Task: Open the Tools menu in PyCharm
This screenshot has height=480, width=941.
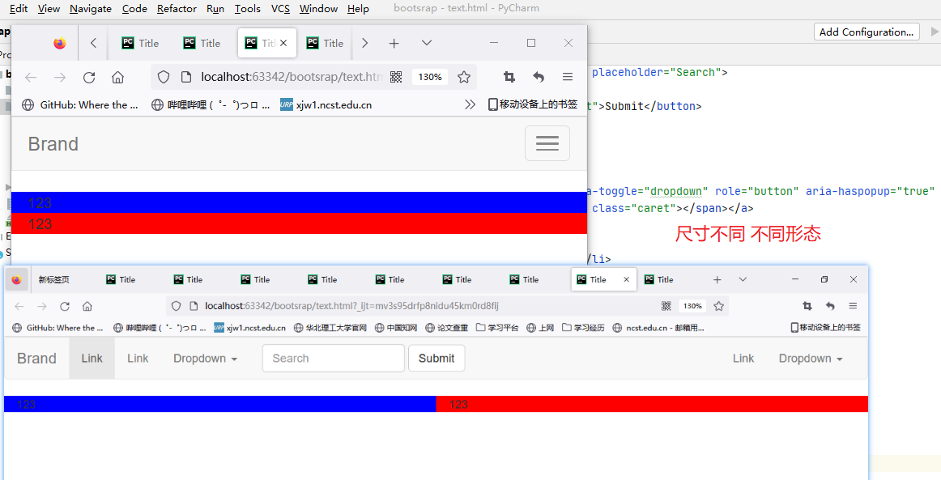Action: coord(247,8)
